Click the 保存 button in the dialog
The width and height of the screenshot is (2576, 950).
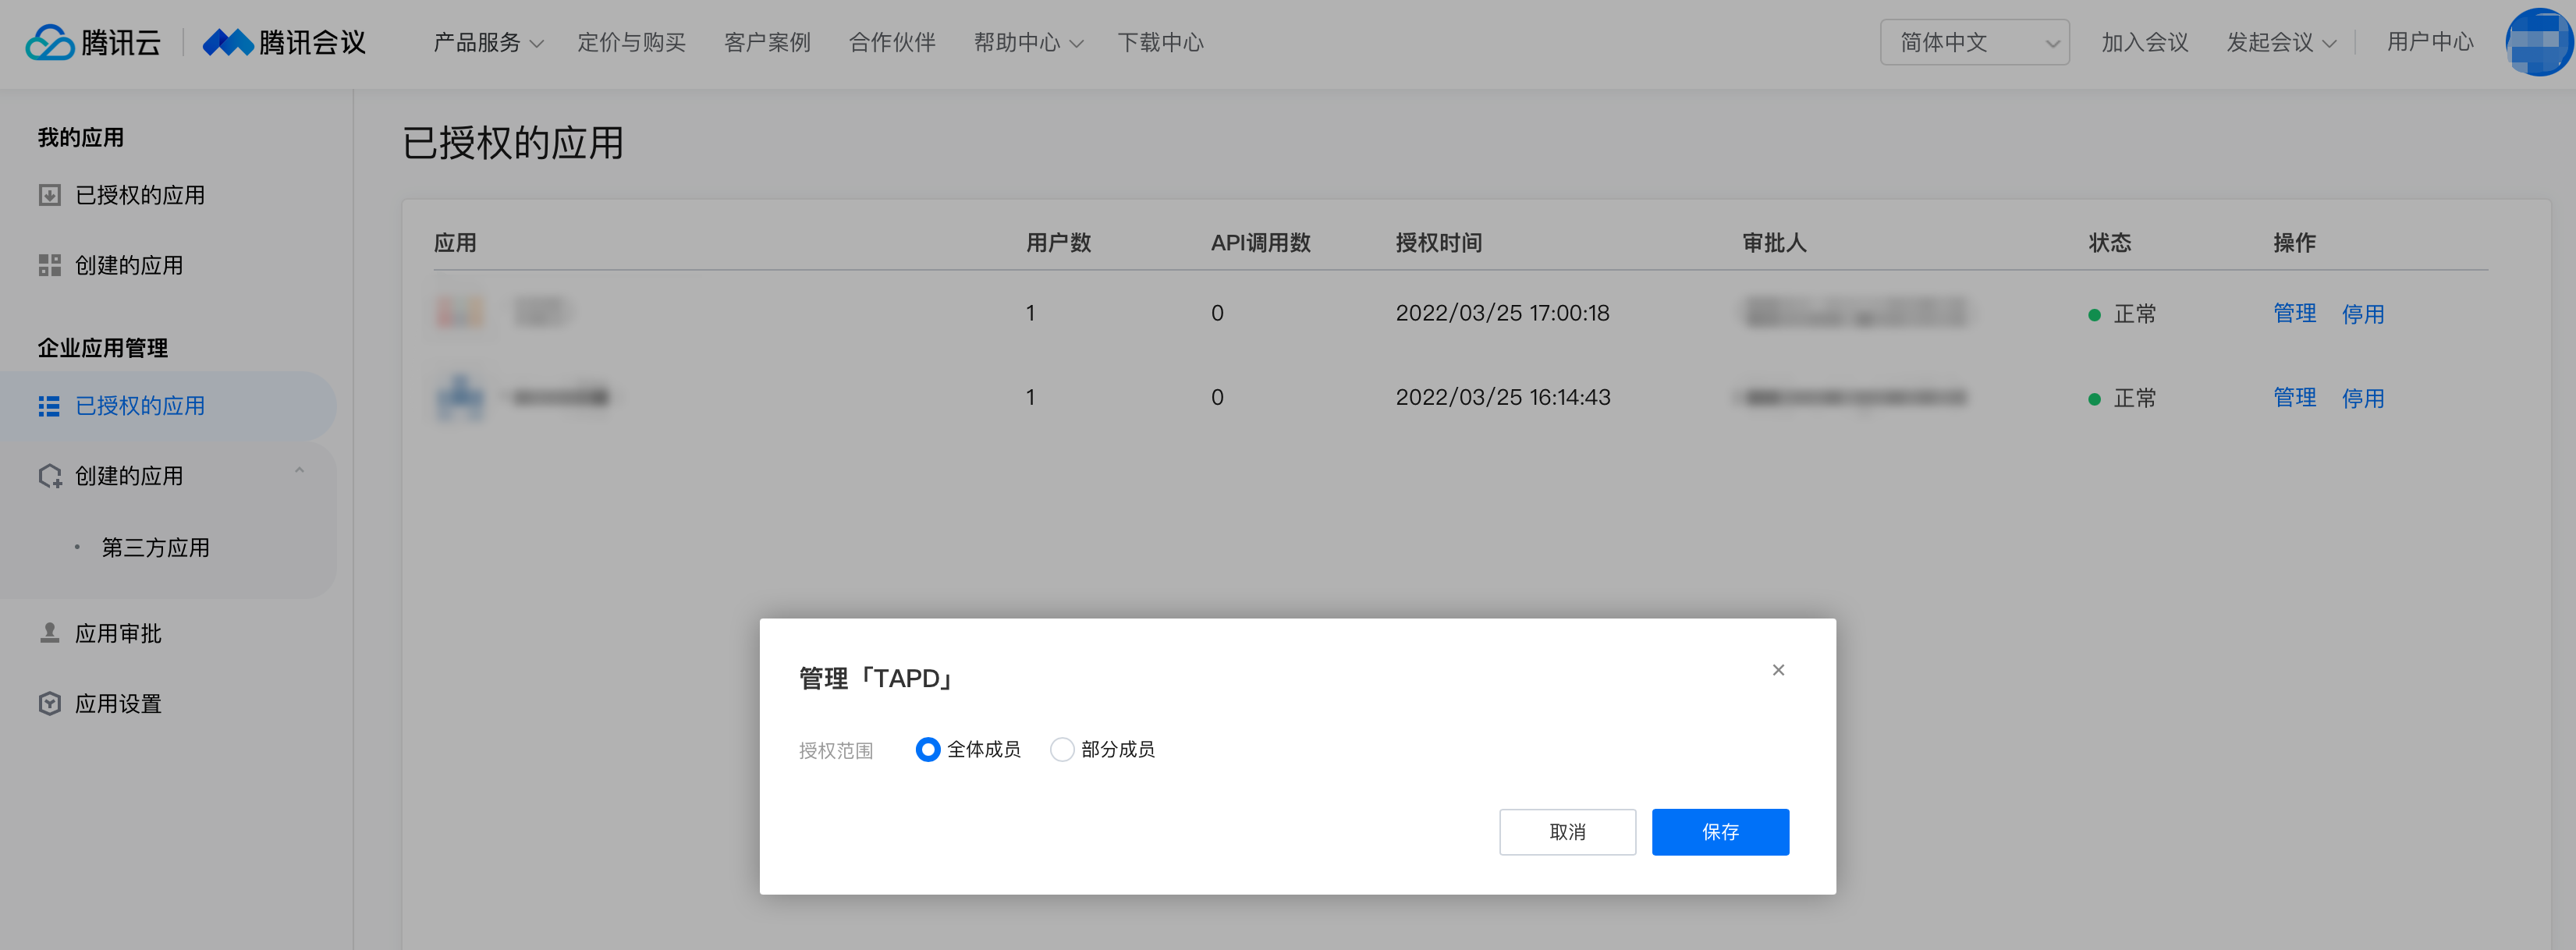(x=1720, y=832)
